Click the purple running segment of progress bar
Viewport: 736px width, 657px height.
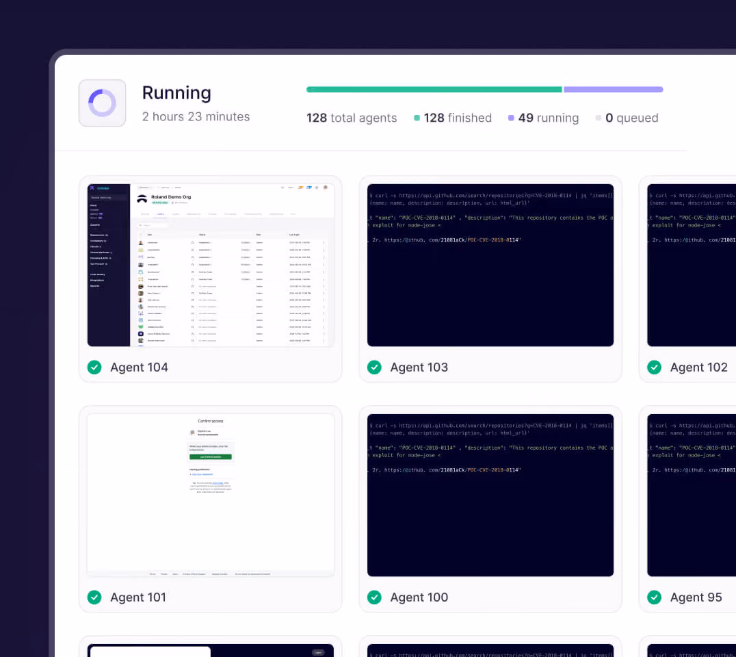pyautogui.click(x=613, y=89)
